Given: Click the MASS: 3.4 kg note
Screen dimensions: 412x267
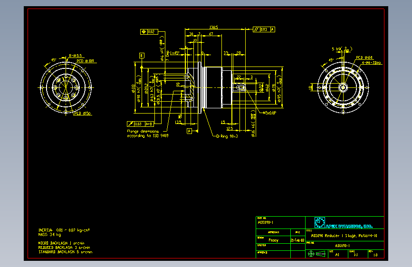Looking at the screenshot, I should [x=49, y=235].
